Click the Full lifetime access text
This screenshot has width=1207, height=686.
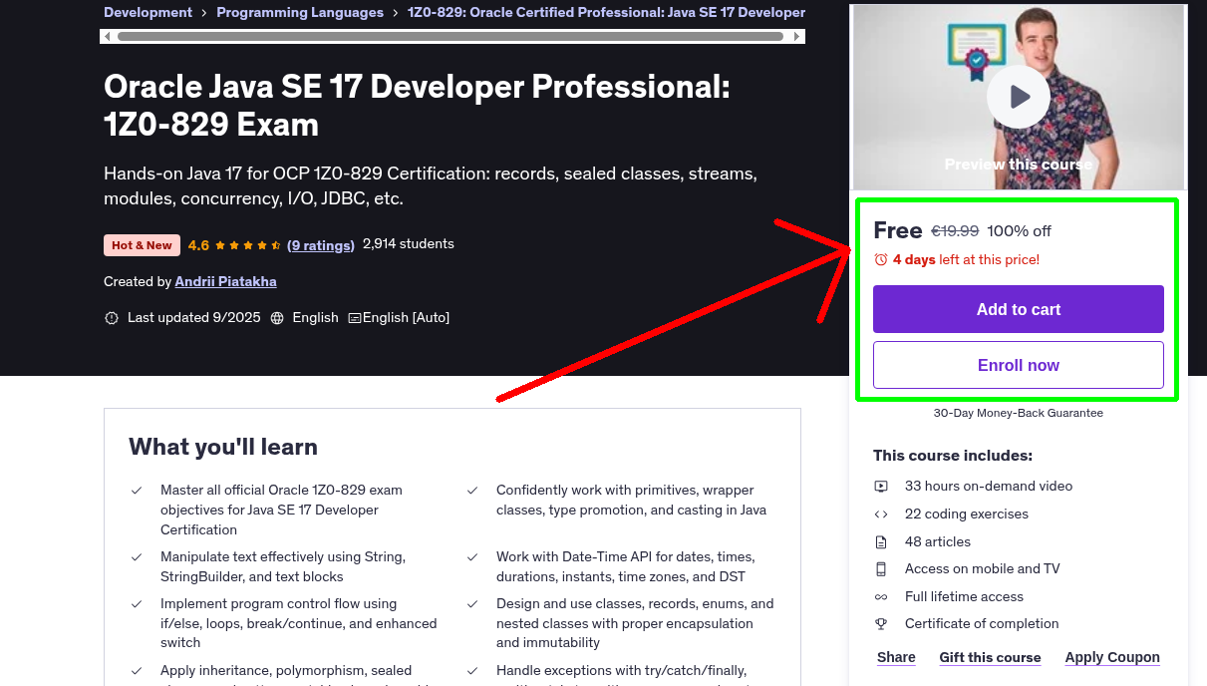[964, 597]
